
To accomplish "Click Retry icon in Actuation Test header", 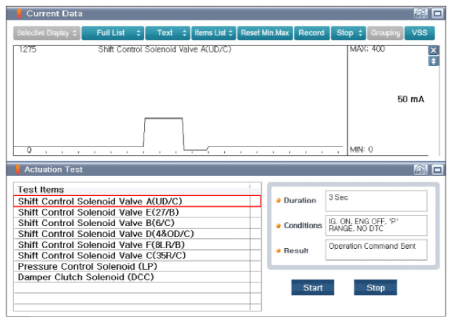I will click(421, 169).
